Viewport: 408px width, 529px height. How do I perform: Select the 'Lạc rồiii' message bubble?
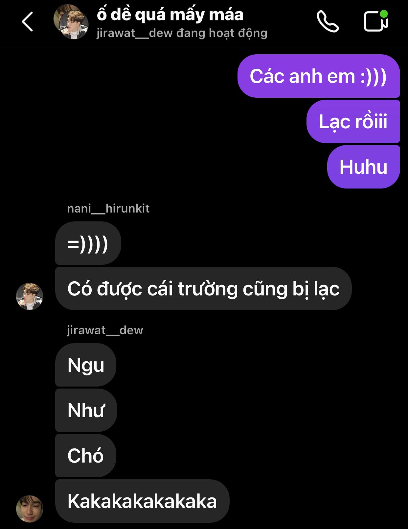[x=353, y=121]
